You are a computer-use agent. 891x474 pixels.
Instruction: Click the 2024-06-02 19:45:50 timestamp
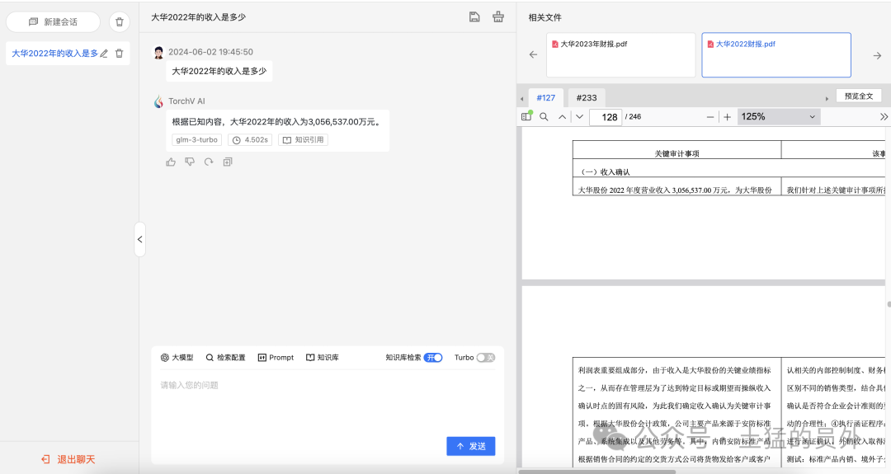[211, 52]
